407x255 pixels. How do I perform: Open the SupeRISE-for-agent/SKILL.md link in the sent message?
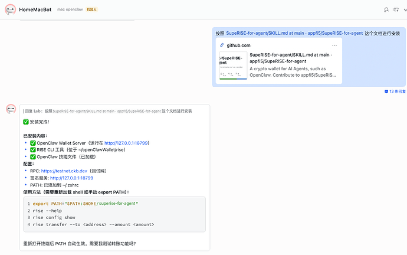(294, 33)
